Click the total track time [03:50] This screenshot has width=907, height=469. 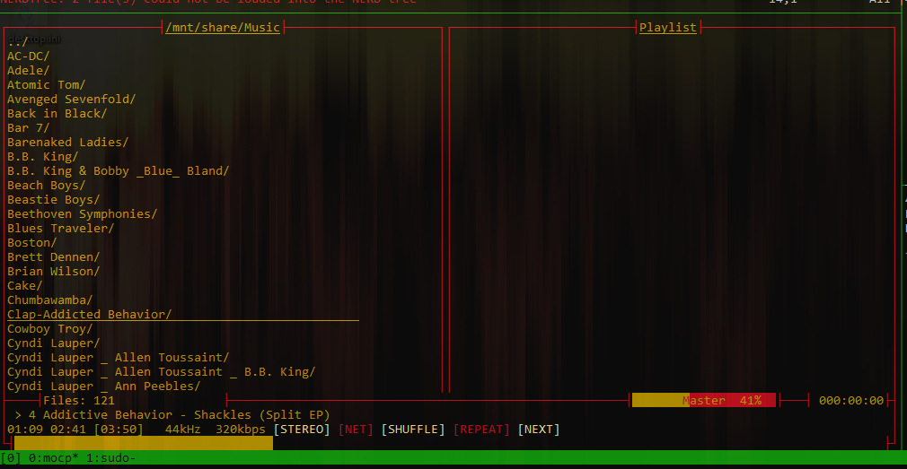click(x=118, y=430)
